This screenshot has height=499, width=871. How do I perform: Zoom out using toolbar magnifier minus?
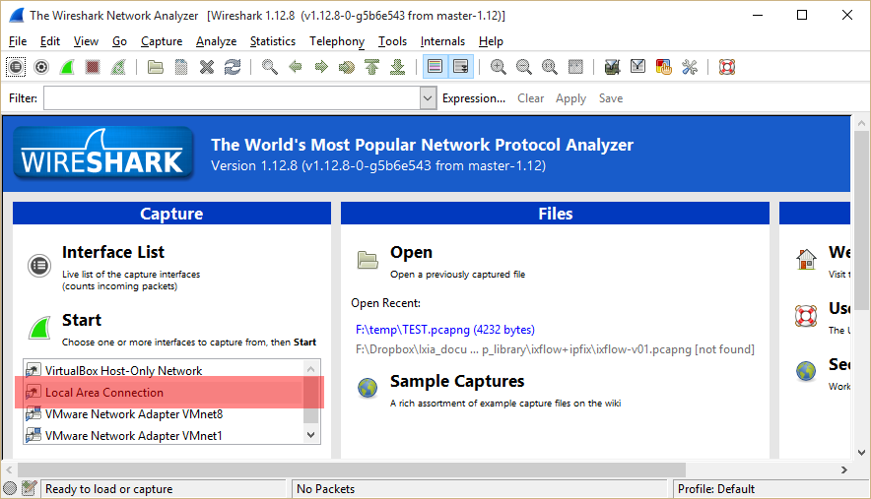(x=524, y=67)
